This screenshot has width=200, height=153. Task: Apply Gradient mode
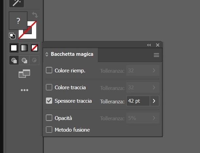tap(24, 48)
